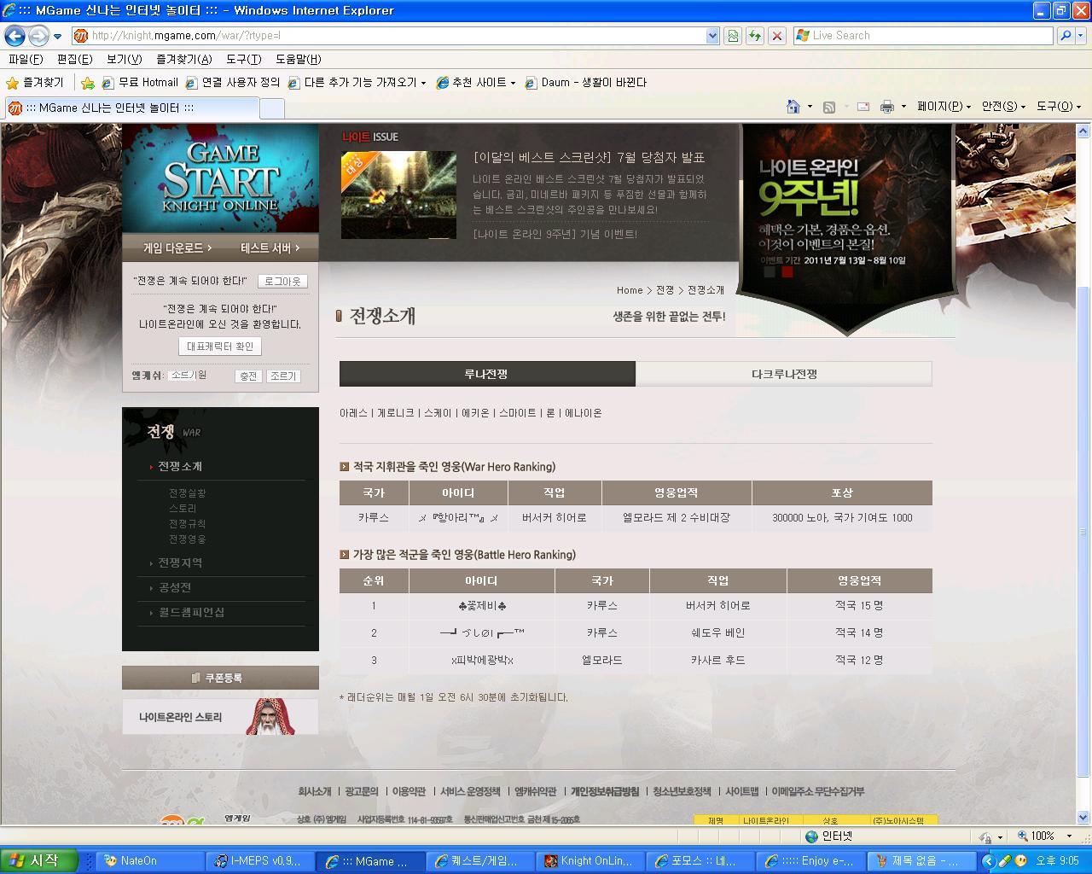Click the read mail icon

tap(863, 107)
